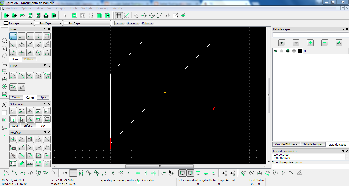
Task: Switch to the Cota tab
Action: pyautogui.click(x=15, y=126)
